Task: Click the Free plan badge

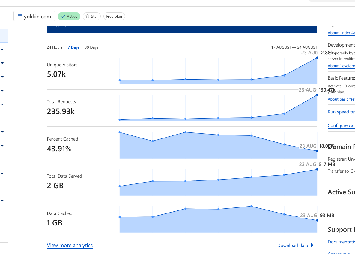Action: click(114, 17)
